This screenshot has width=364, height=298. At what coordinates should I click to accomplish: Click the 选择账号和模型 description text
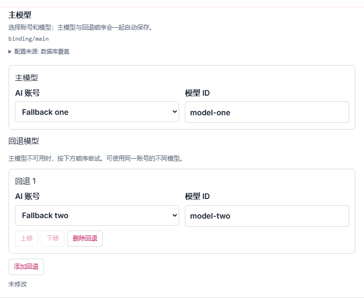[81, 27]
